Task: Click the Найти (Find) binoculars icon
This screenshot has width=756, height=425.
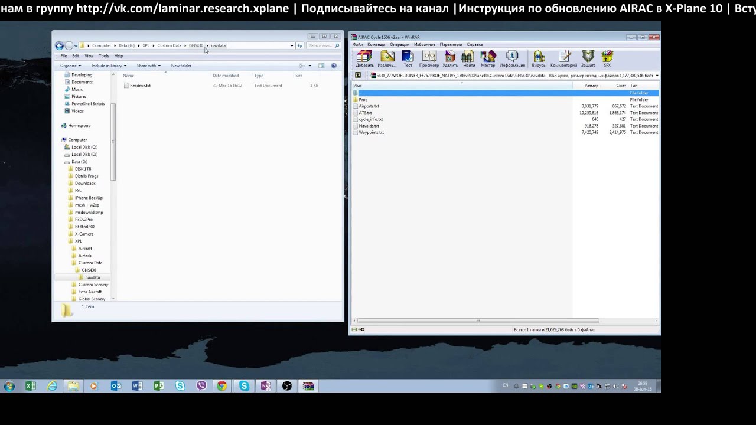Action: pos(468,58)
